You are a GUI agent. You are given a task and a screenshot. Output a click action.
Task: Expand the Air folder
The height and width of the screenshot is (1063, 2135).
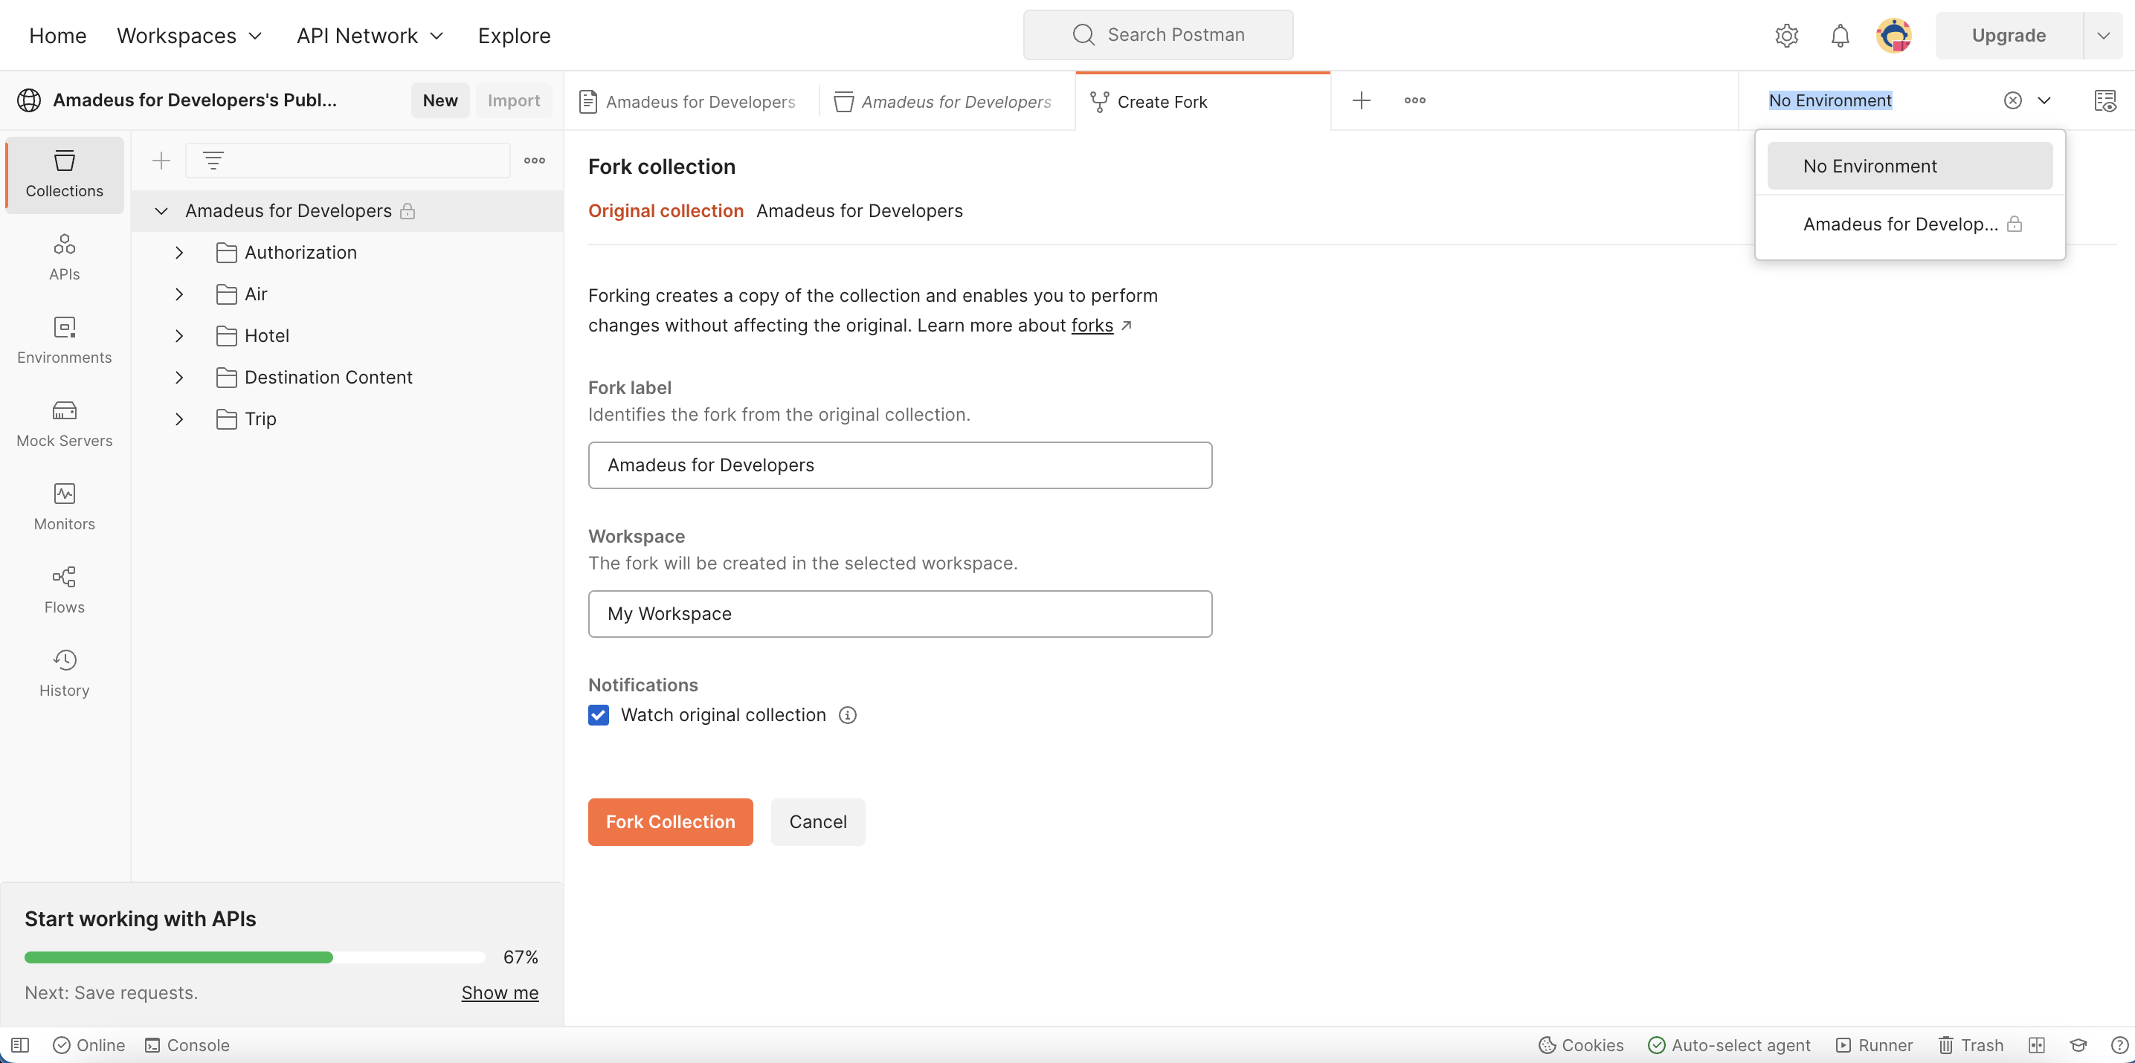click(179, 294)
